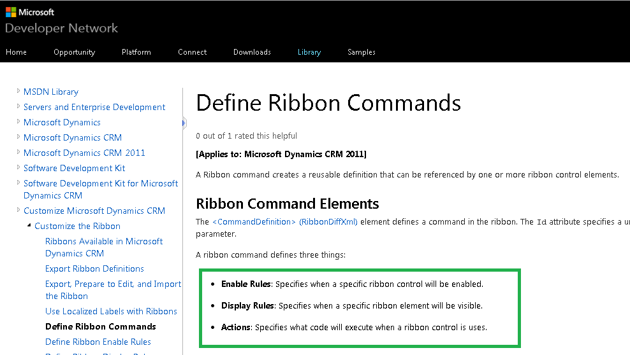630x355 pixels.
Task: Select the Library menu item
Action: pyautogui.click(x=309, y=52)
